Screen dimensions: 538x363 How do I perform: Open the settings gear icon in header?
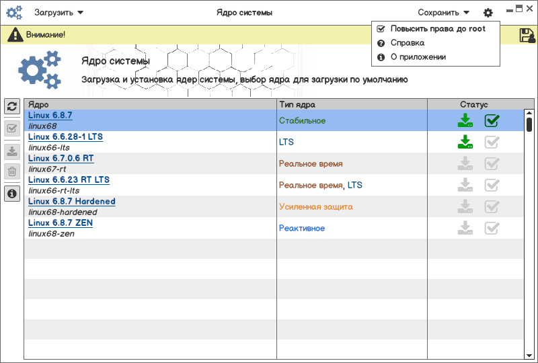[x=488, y=13]
